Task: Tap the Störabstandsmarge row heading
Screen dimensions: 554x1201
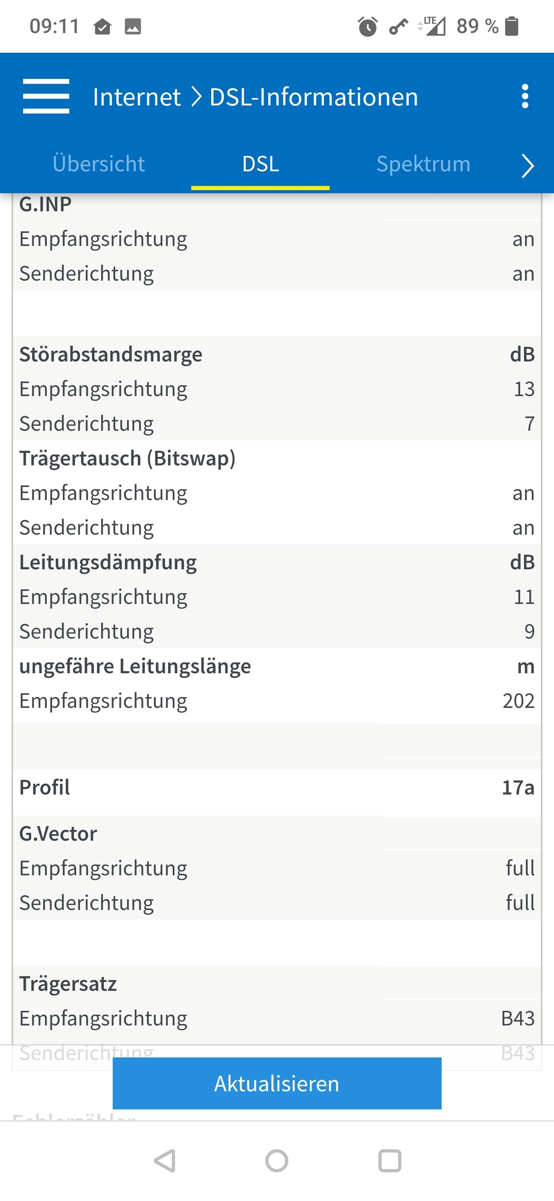Action: point(111,354)
